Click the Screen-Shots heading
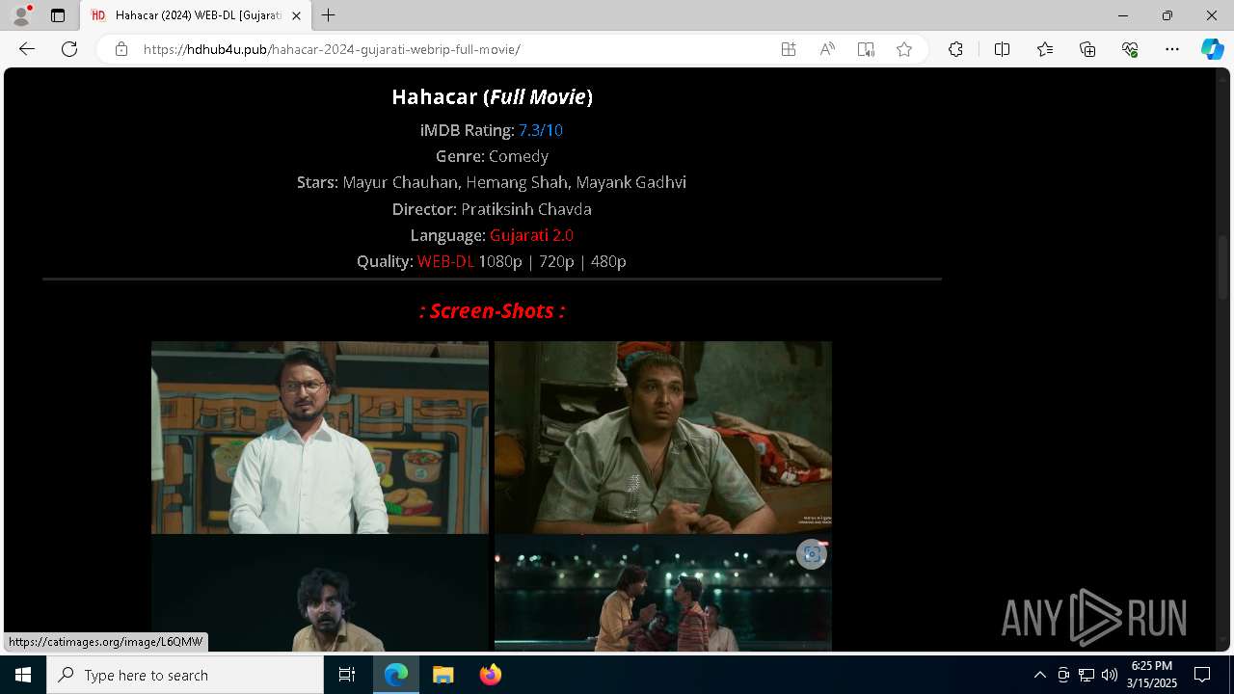The width and height of the screenshot is (1234, 694). [492, 310]
